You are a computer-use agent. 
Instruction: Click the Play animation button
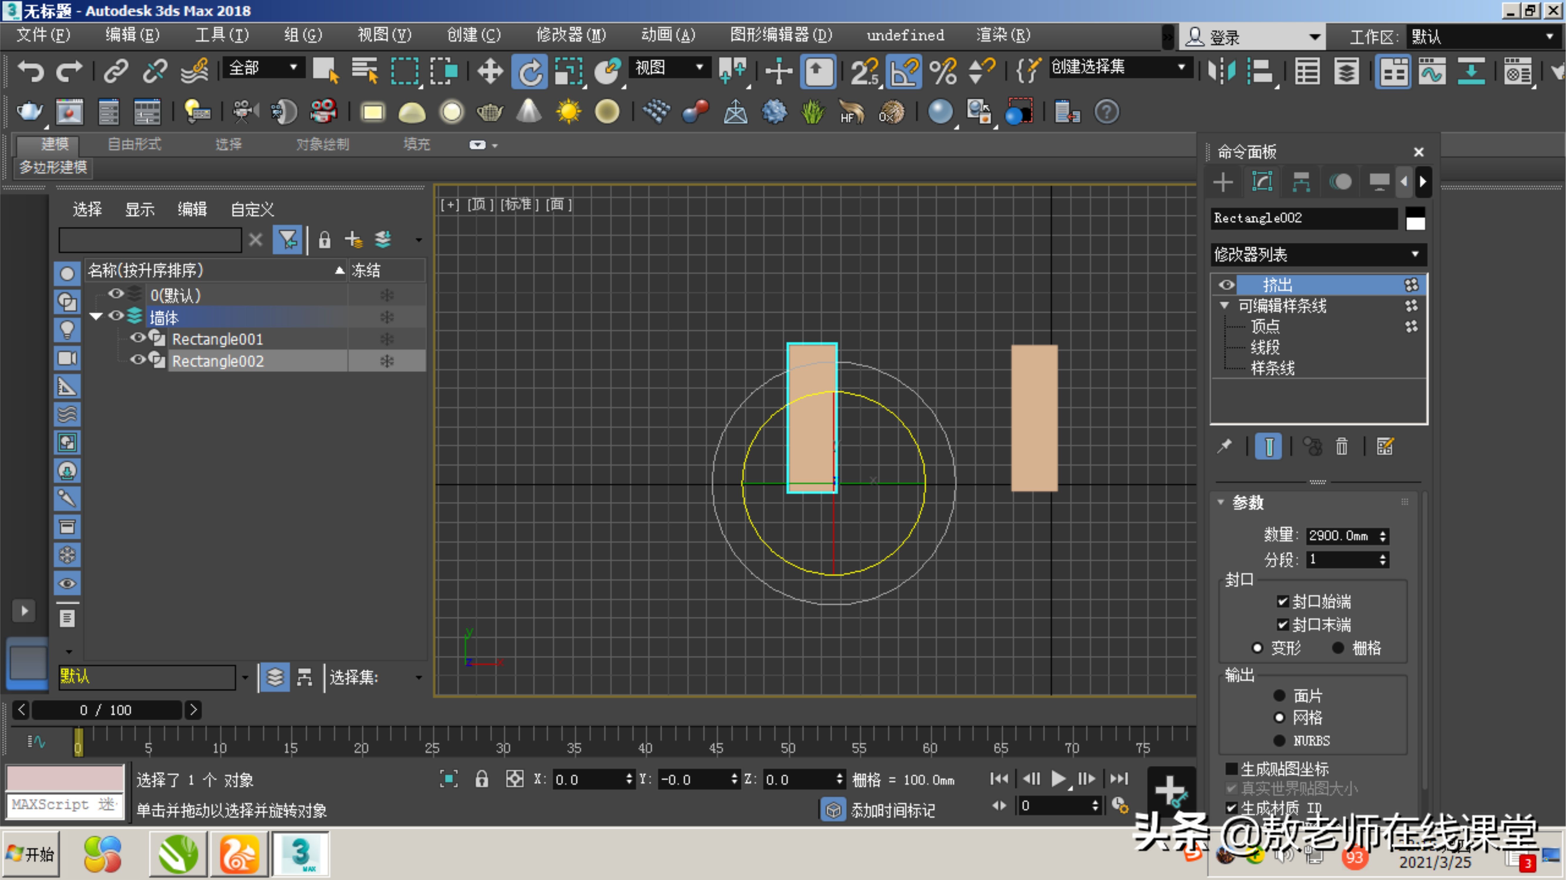(x=1058, y=779)
